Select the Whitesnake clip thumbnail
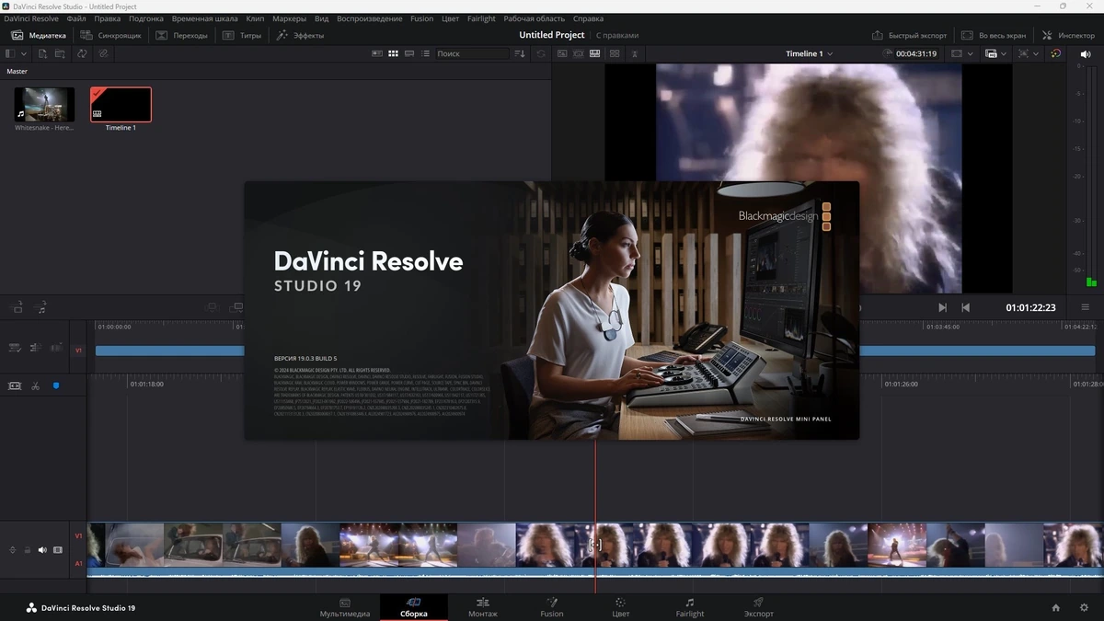The width and height of the screenshot is (1104, 621). click(x=44, y=104)
